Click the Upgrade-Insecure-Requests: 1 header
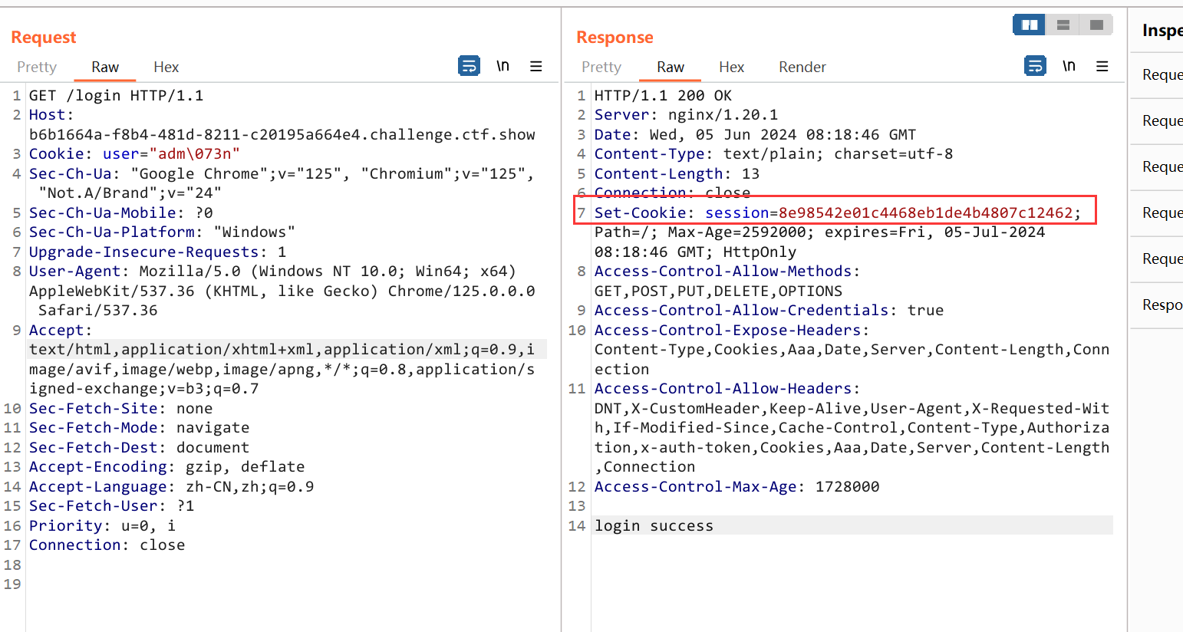 158,252
